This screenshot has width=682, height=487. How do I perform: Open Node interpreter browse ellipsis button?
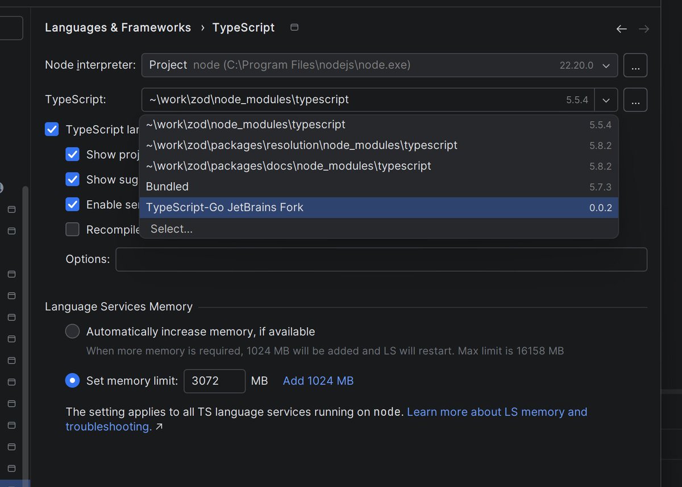pos(635,65)
